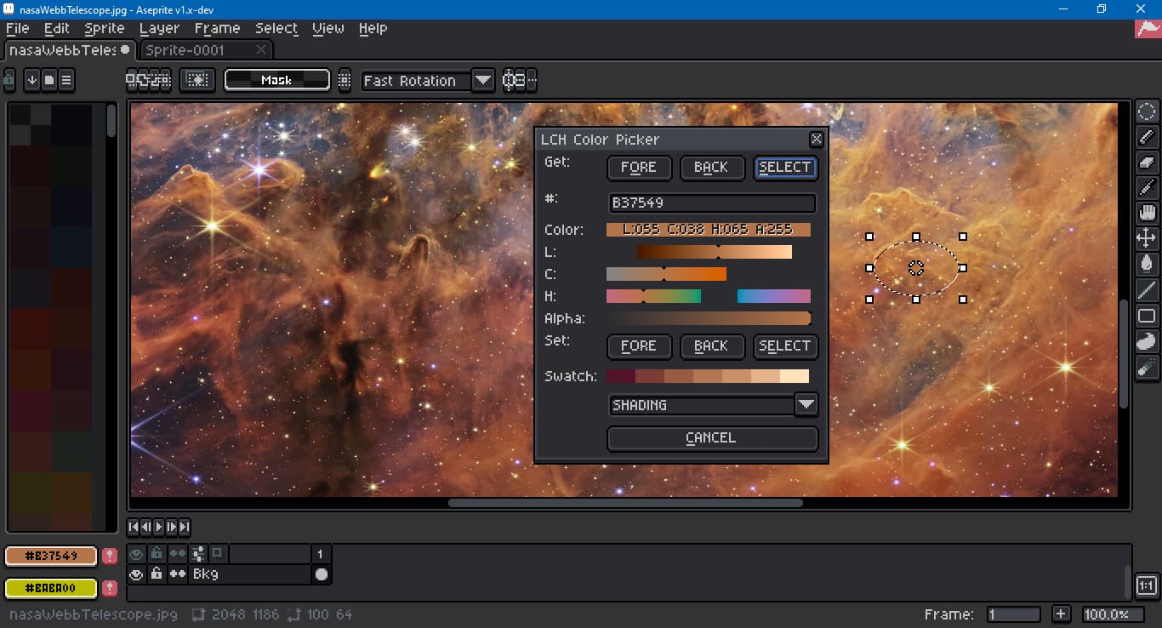The image size is (1162, 628).
Task: Click Get FORE button in color picker
Action: pos(639,168)
